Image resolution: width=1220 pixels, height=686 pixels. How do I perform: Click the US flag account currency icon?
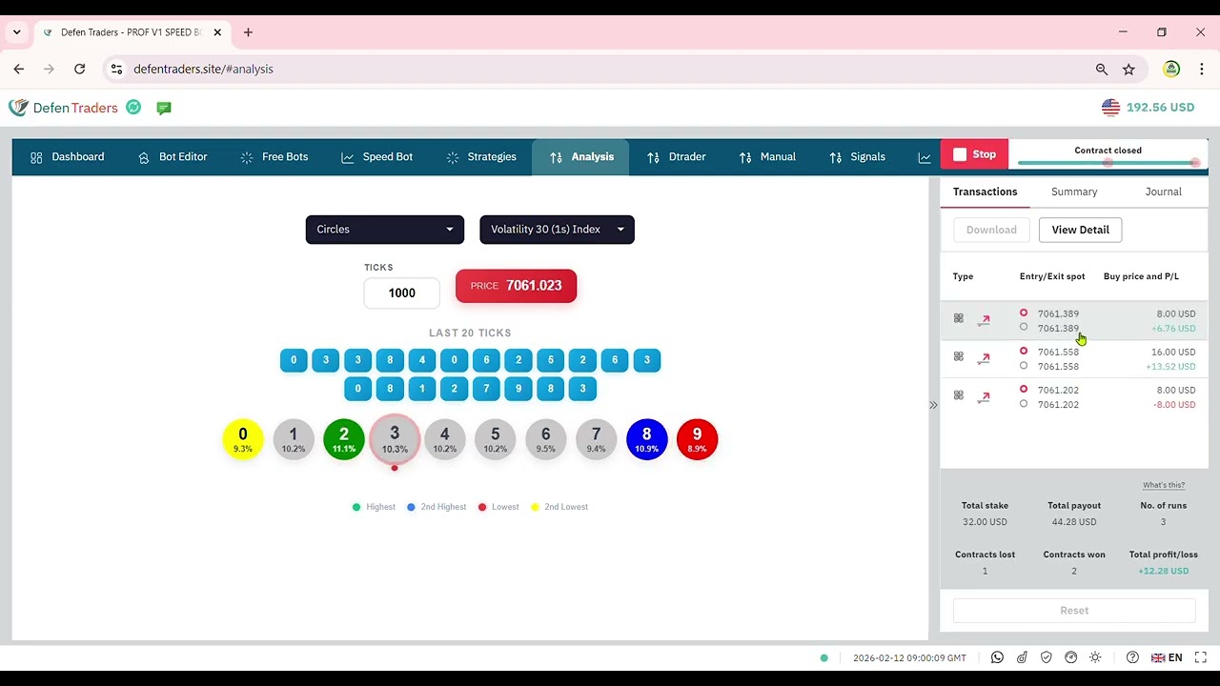[1110, 108]
